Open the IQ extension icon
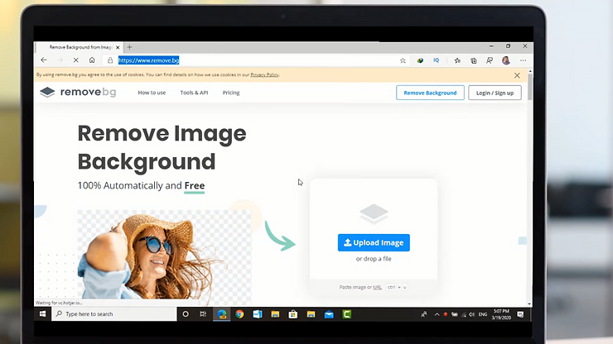The width and height of the screenshot is (613, 344). tap(437, 60)
